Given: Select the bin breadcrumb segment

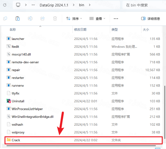Looking at the screenshot, I should (82, 5).
